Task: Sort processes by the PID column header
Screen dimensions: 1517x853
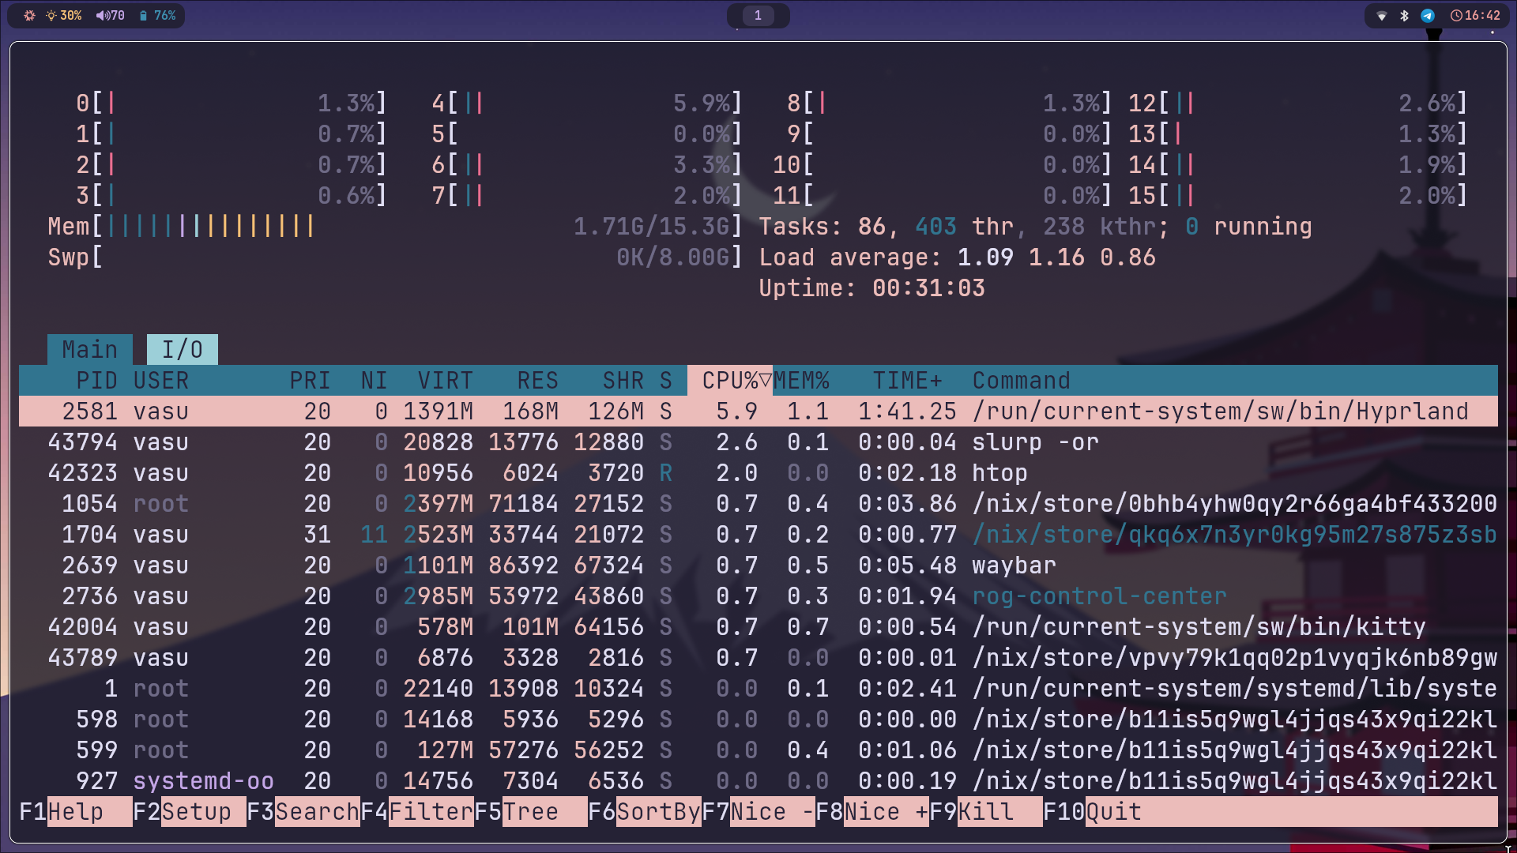Action: pos(96,381)
